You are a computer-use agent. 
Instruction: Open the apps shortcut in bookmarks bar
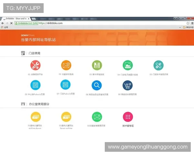tap(5, 27)
